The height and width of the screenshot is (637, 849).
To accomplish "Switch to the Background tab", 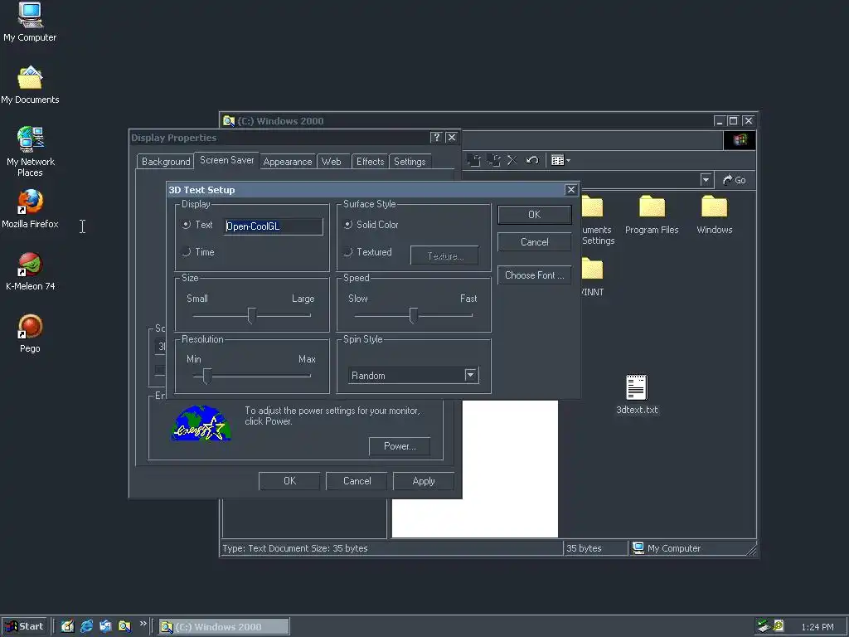I will [166, 162].
